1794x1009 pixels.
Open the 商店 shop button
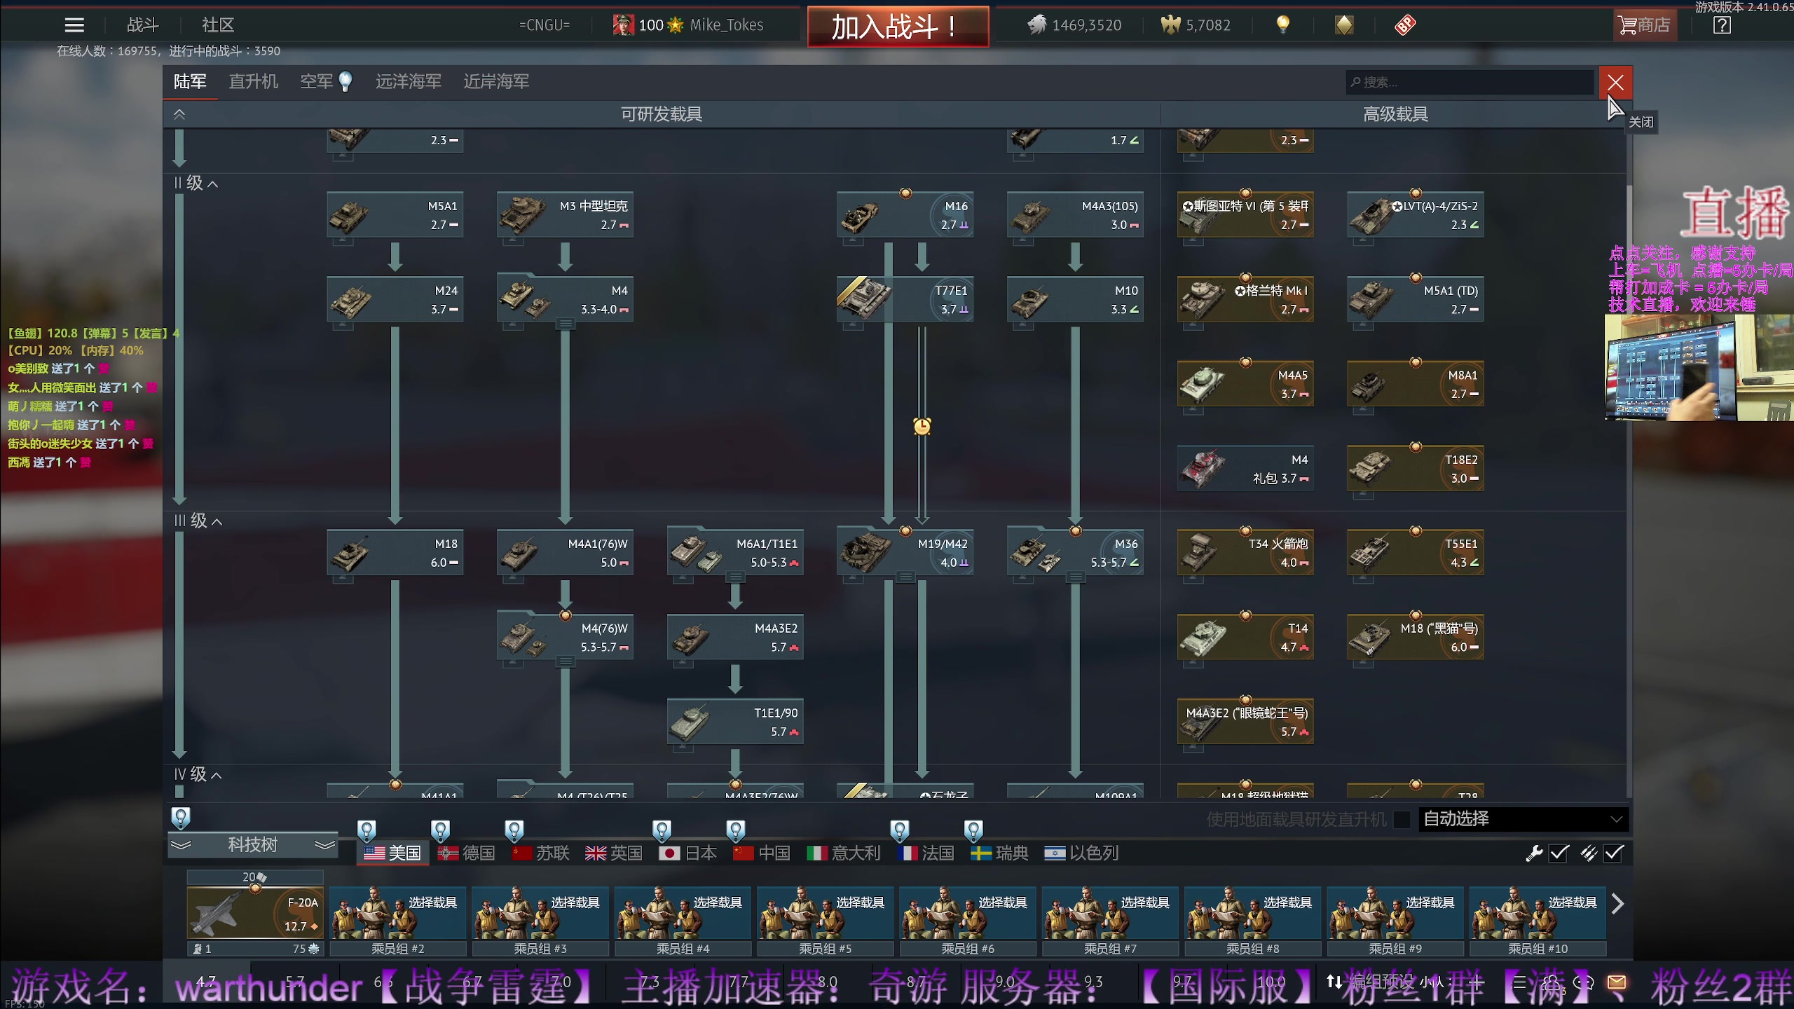(1644, 25)
